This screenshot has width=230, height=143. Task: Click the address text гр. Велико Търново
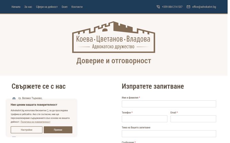pyautogui.click(x=30, y=98)
